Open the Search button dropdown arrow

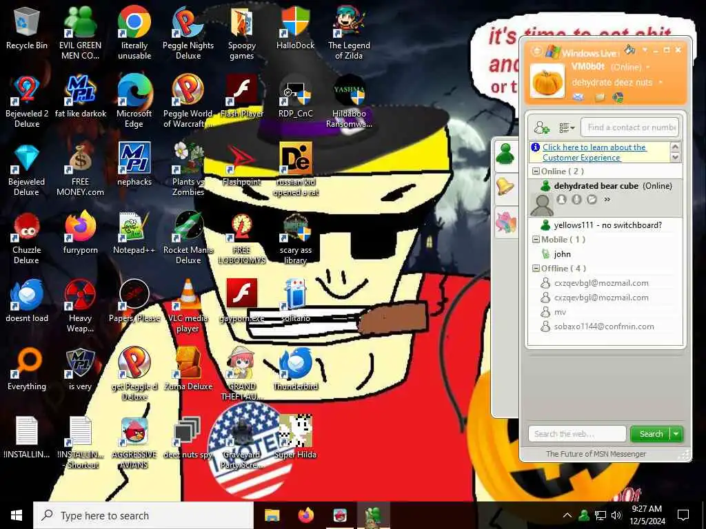676,434
